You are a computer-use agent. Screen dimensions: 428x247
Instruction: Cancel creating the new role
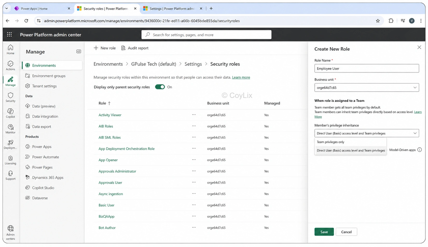point(346,232)
